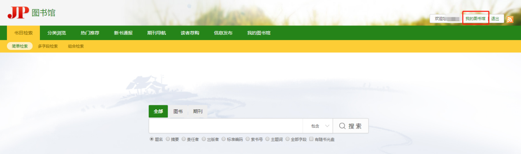Select the 全部字段 radio button
The height and width of the screenshot is (154, 521).
coord(287,139)
